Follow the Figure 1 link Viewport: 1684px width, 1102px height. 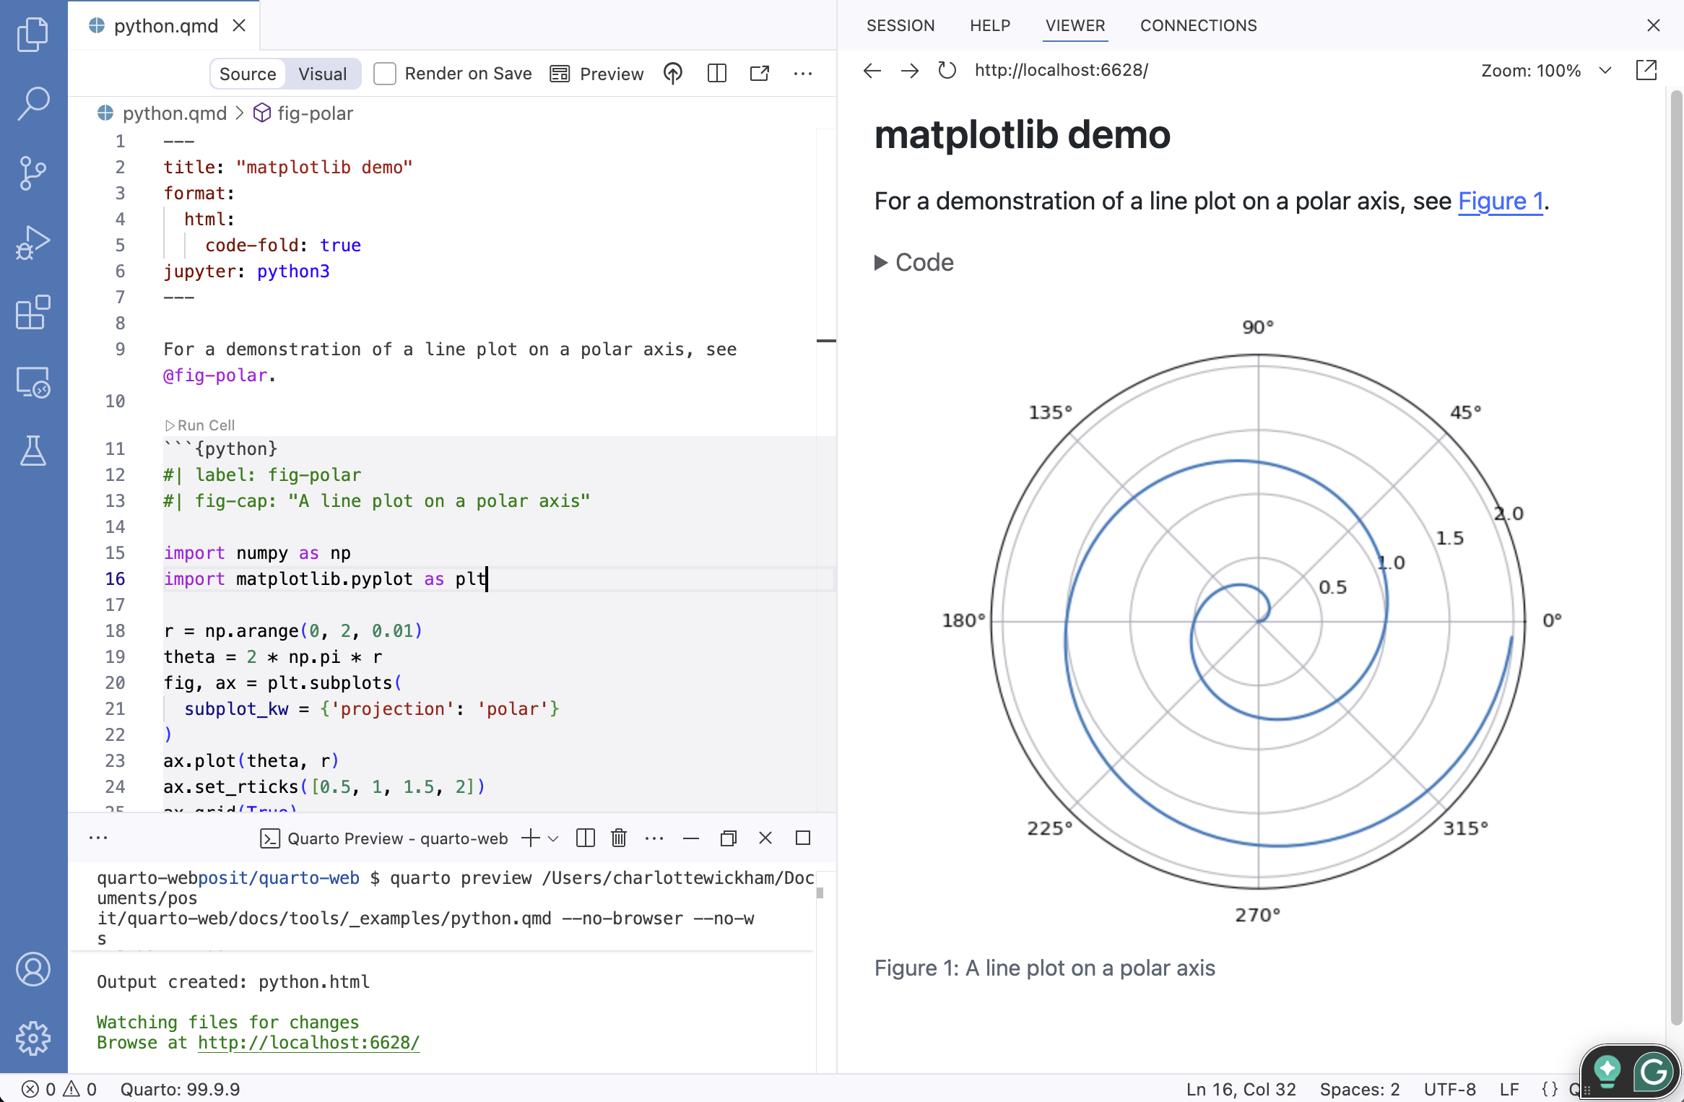tap(1501, 201)
